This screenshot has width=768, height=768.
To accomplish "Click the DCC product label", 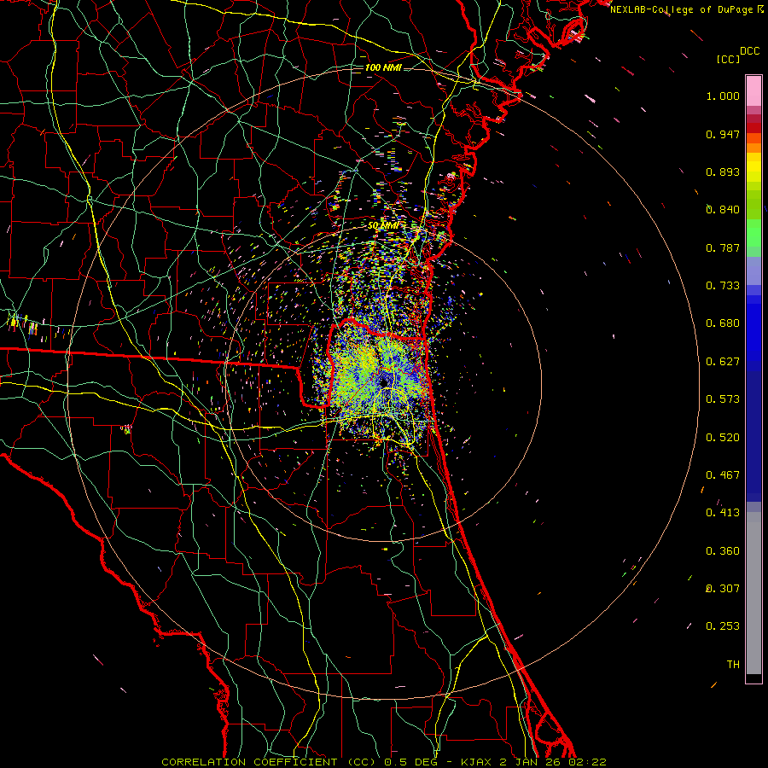I will 750,51.
